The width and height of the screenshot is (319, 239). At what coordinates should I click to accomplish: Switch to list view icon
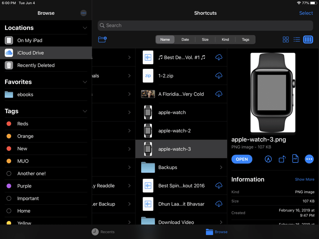click(x=297, y=39)
